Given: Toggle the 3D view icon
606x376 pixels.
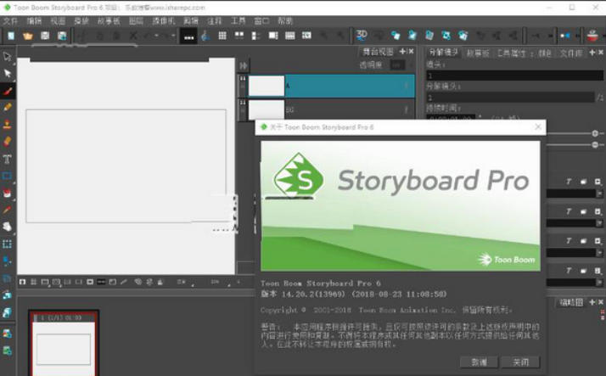Looking at the screenshot, I should pyautogui.click(x=362, y=35).
